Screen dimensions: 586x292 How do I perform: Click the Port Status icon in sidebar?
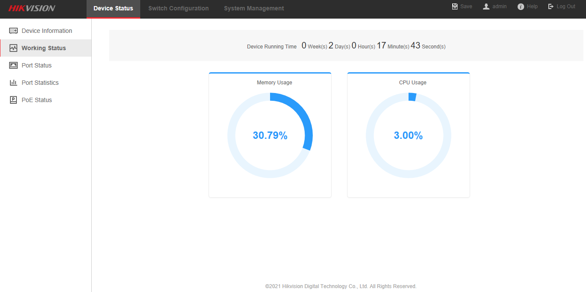[13, 65]
